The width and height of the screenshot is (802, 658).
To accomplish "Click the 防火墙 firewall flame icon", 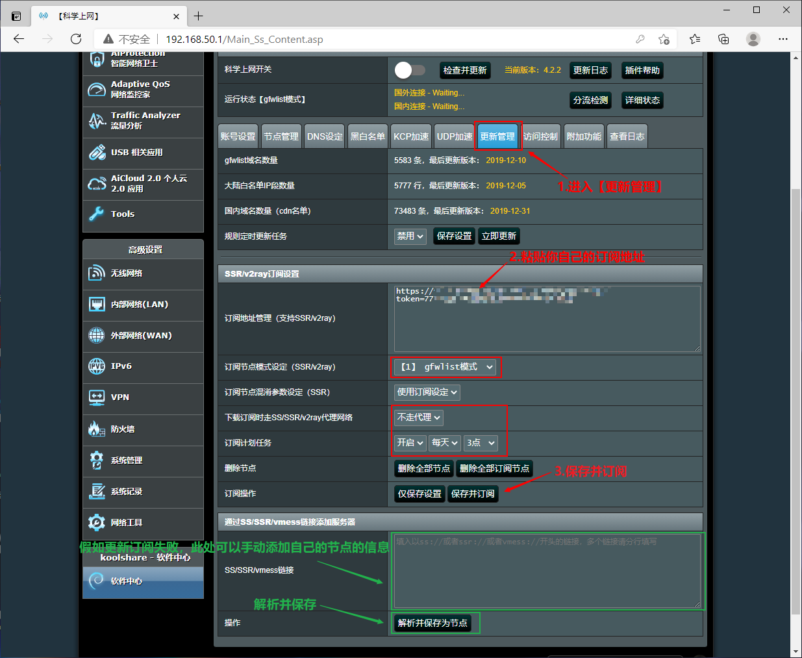I will coord(97,429).
